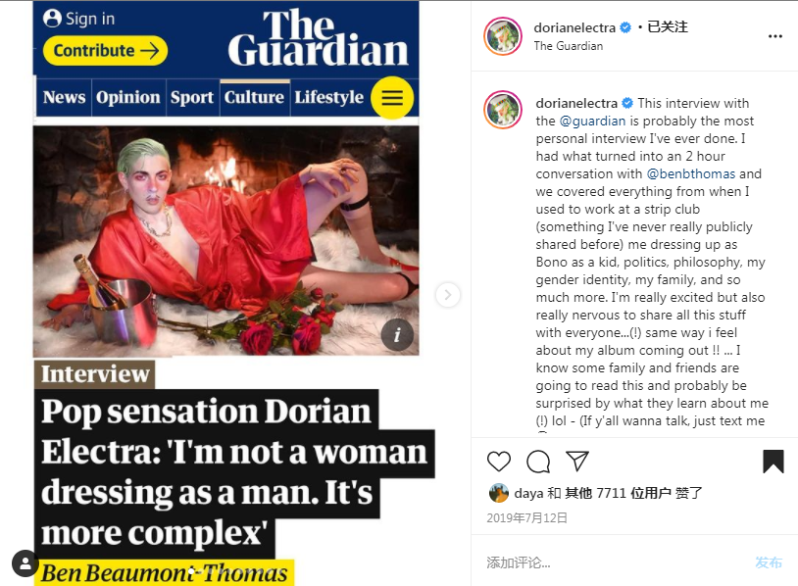Select the Culture tab in the Guardian image
798x586 pixels.
tap(255, 97)
